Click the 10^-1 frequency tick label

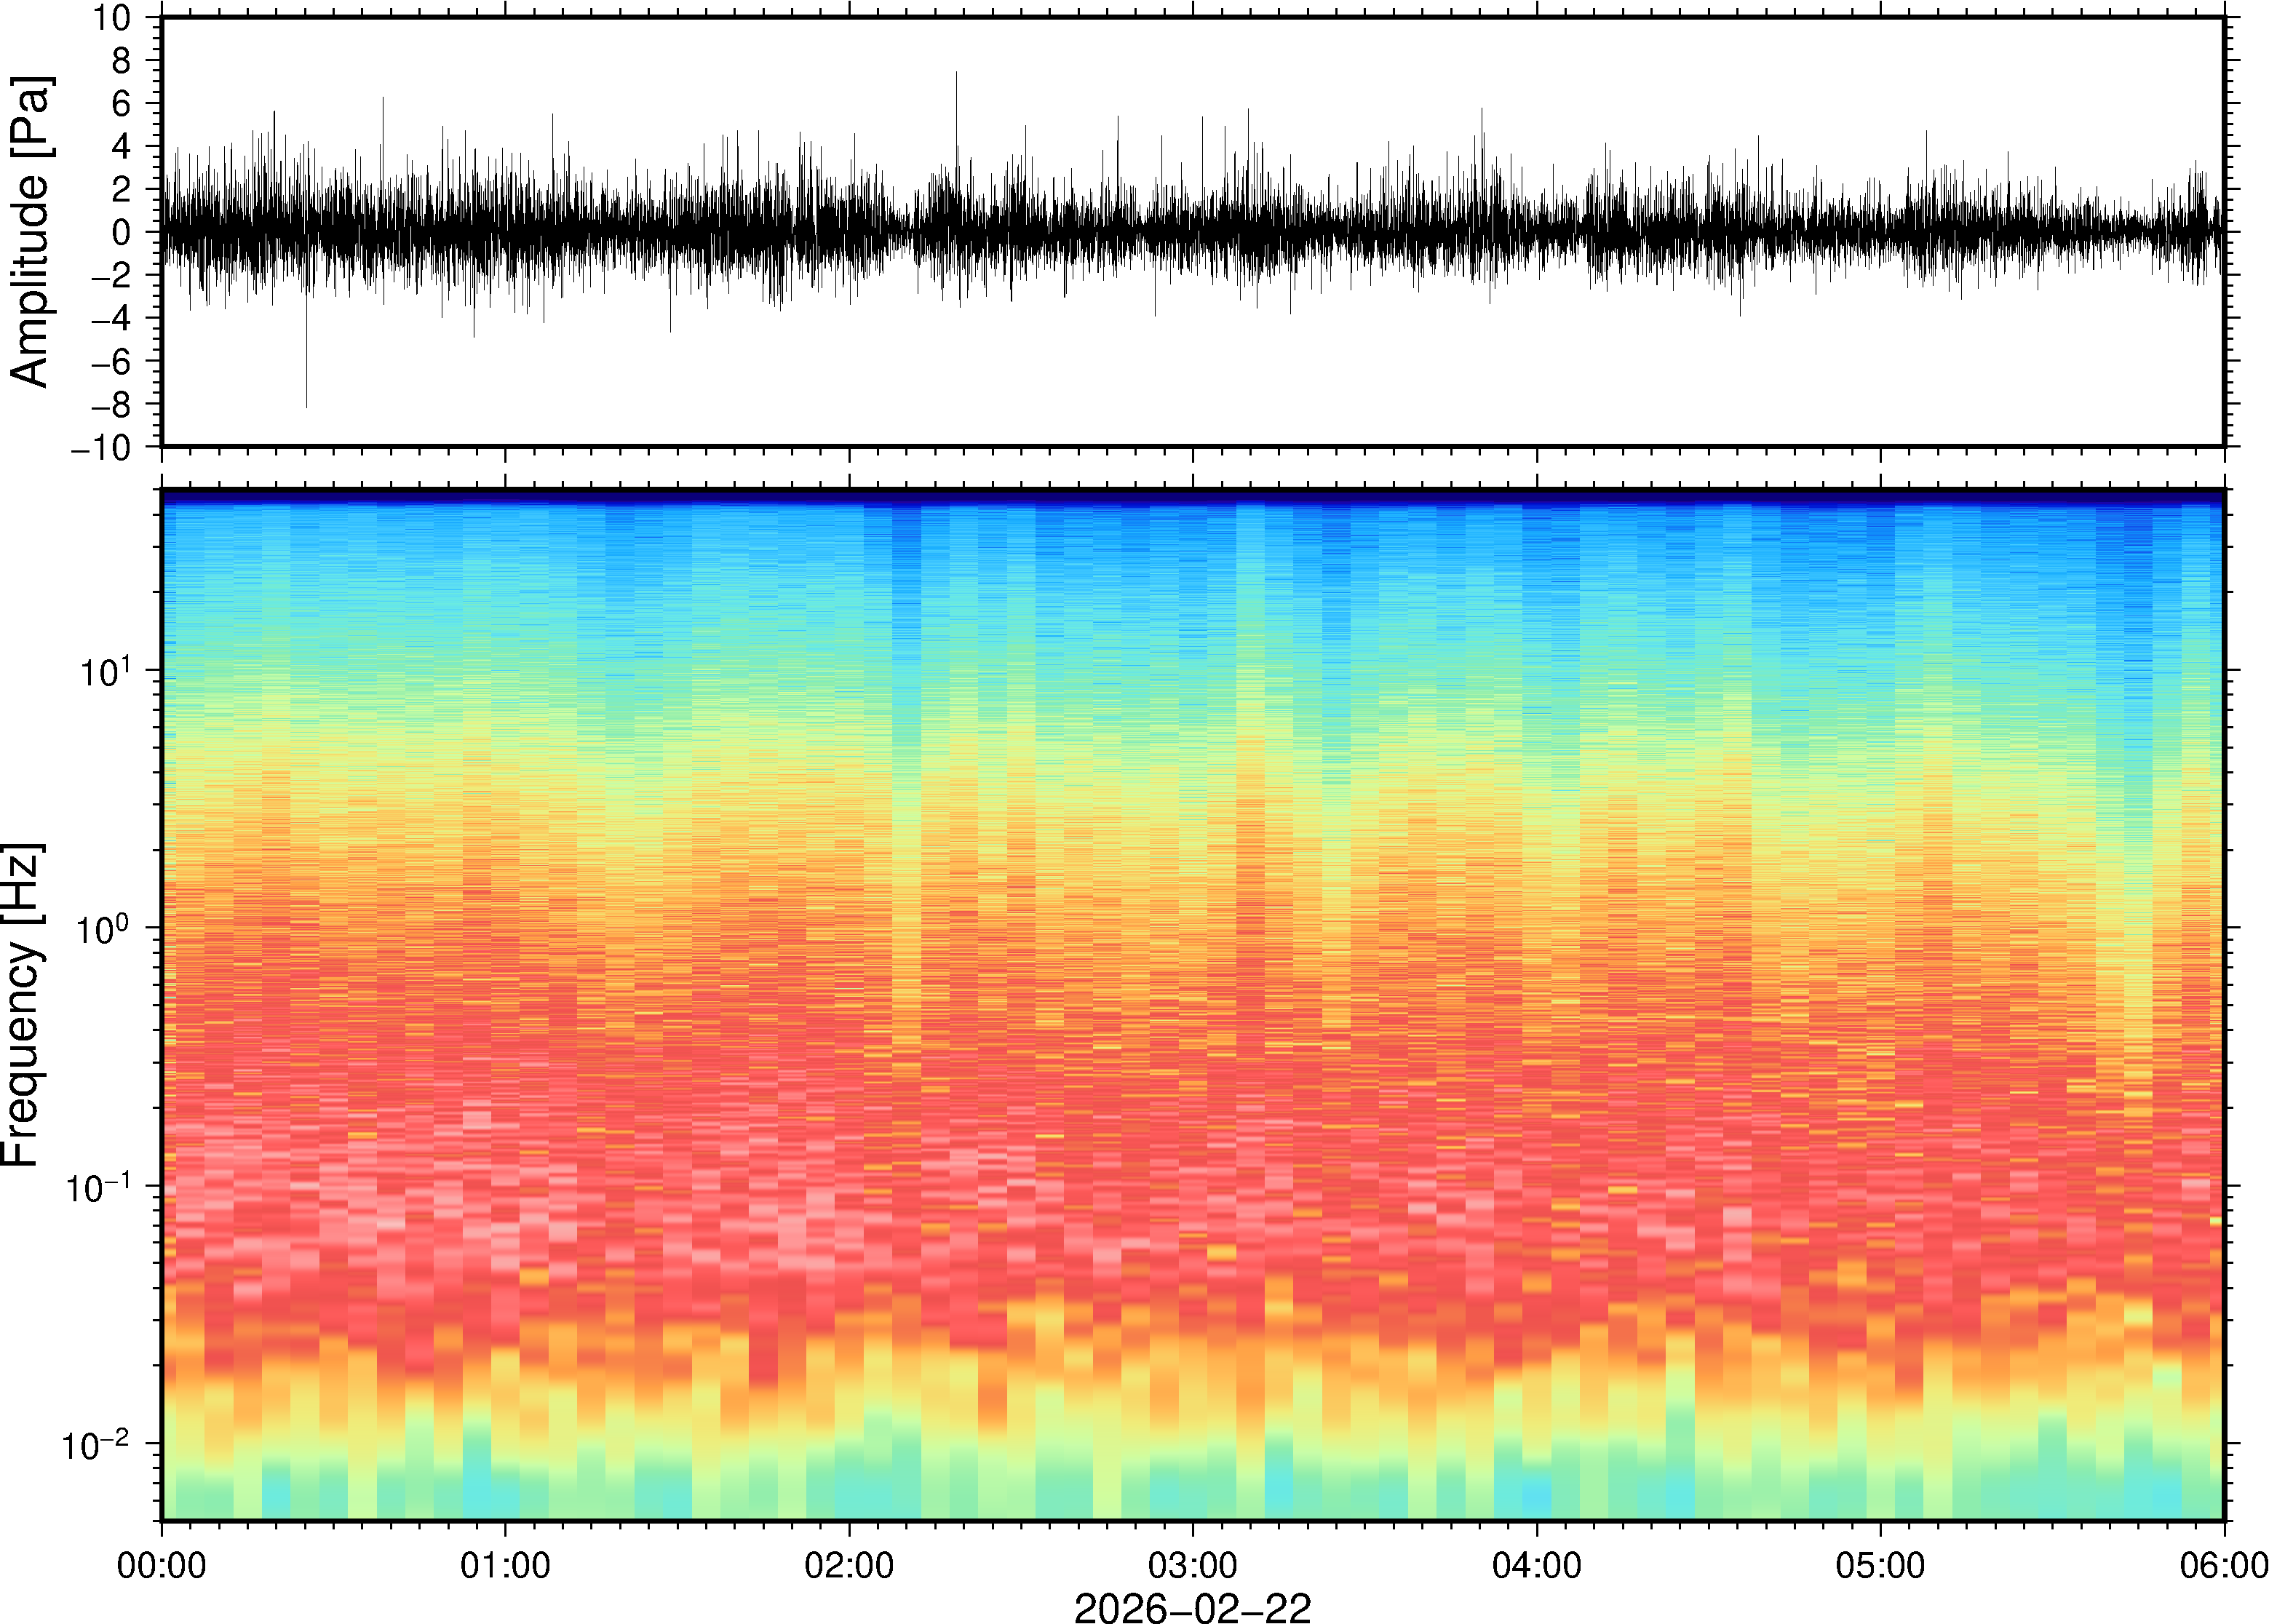point(95,1188)
